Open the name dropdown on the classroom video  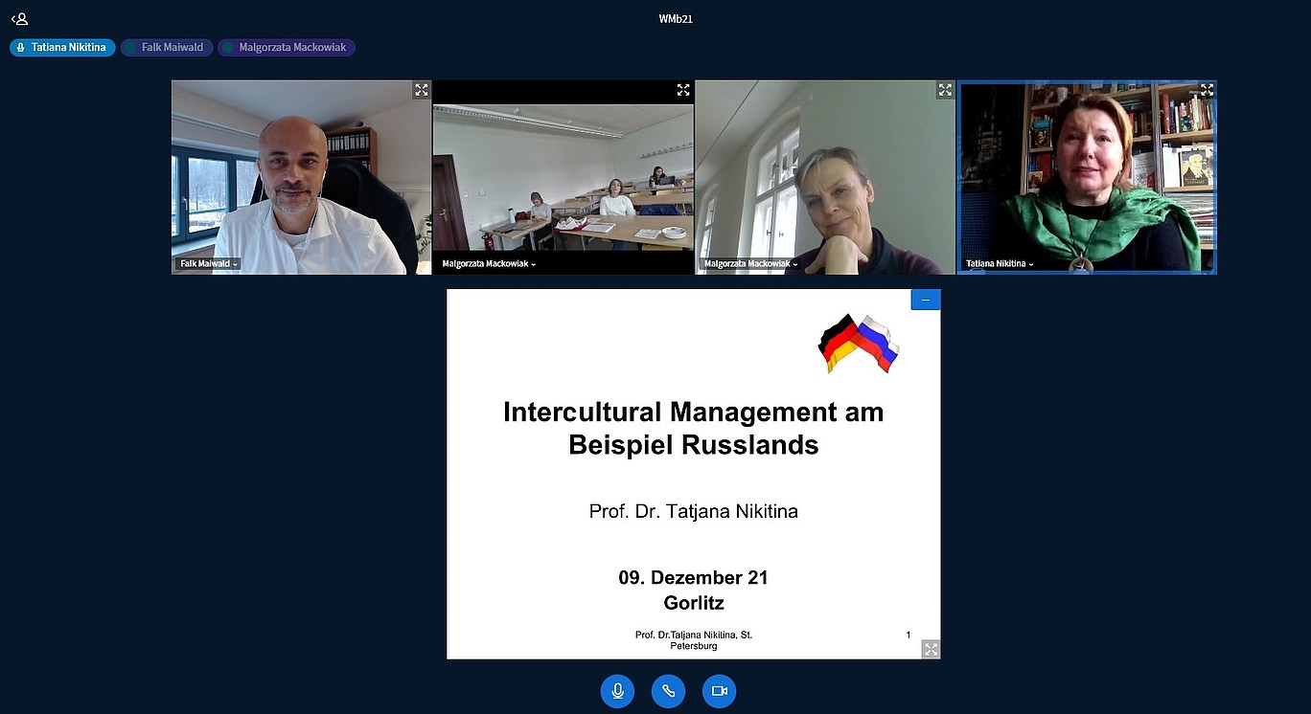click(489, 263)
